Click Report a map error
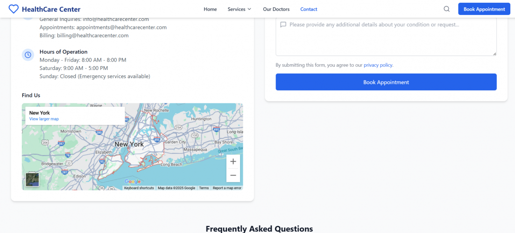The image size is (515, 233). 227,188
